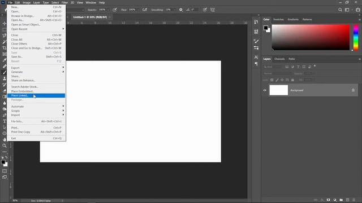The height and width of the screenshot is (203, 362).
Task: Open the Paragraph panel icon
Action: (x=256, y=64)
